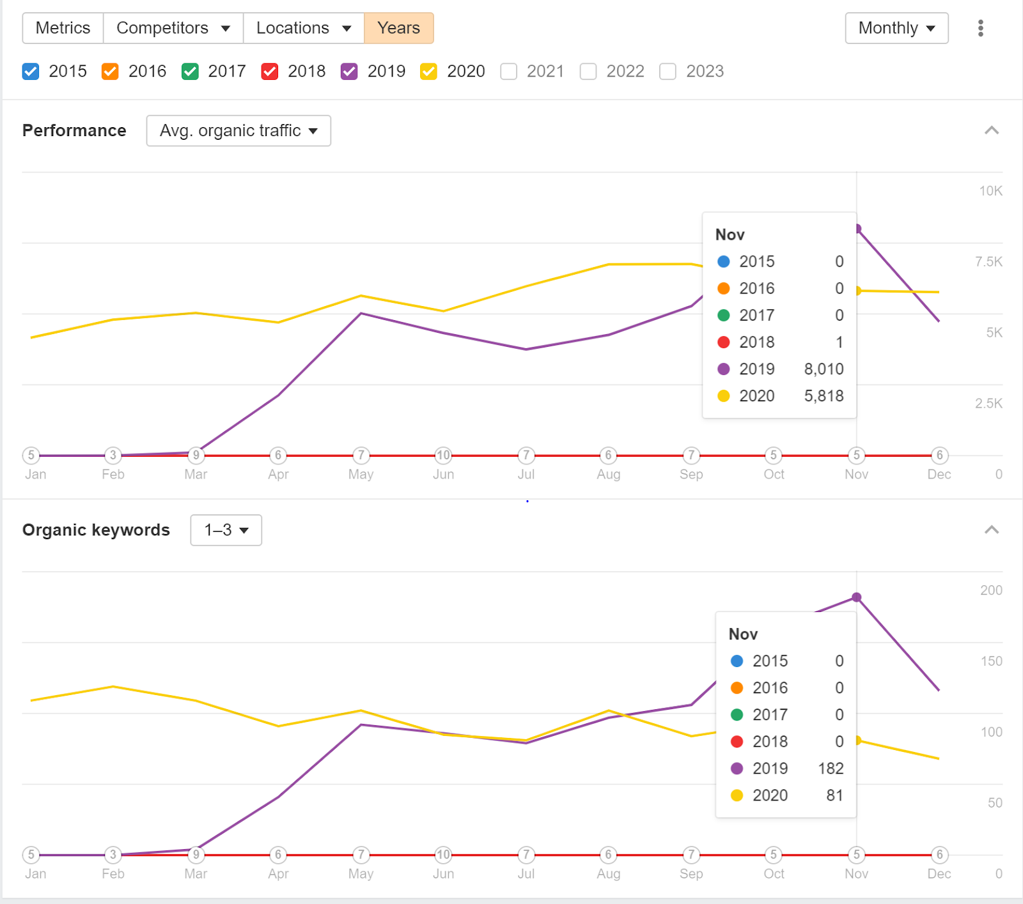Click Aug marker 6 on Organic keywords chart
Image resolution: width=1023 pixels, height=904 pixels.
coord(609,855)
